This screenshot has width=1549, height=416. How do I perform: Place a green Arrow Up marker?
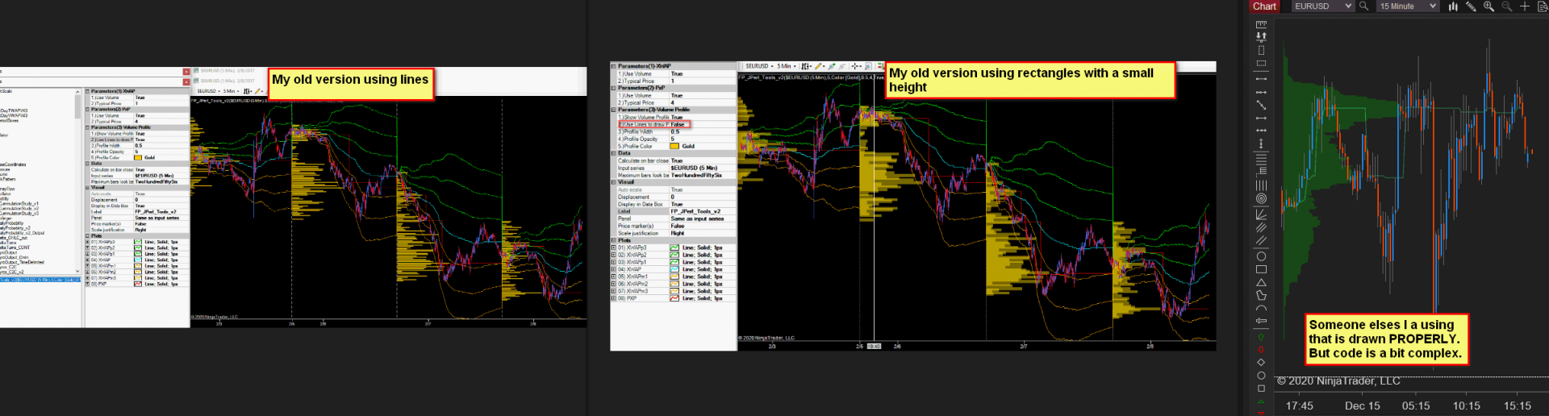[1261, 337]
